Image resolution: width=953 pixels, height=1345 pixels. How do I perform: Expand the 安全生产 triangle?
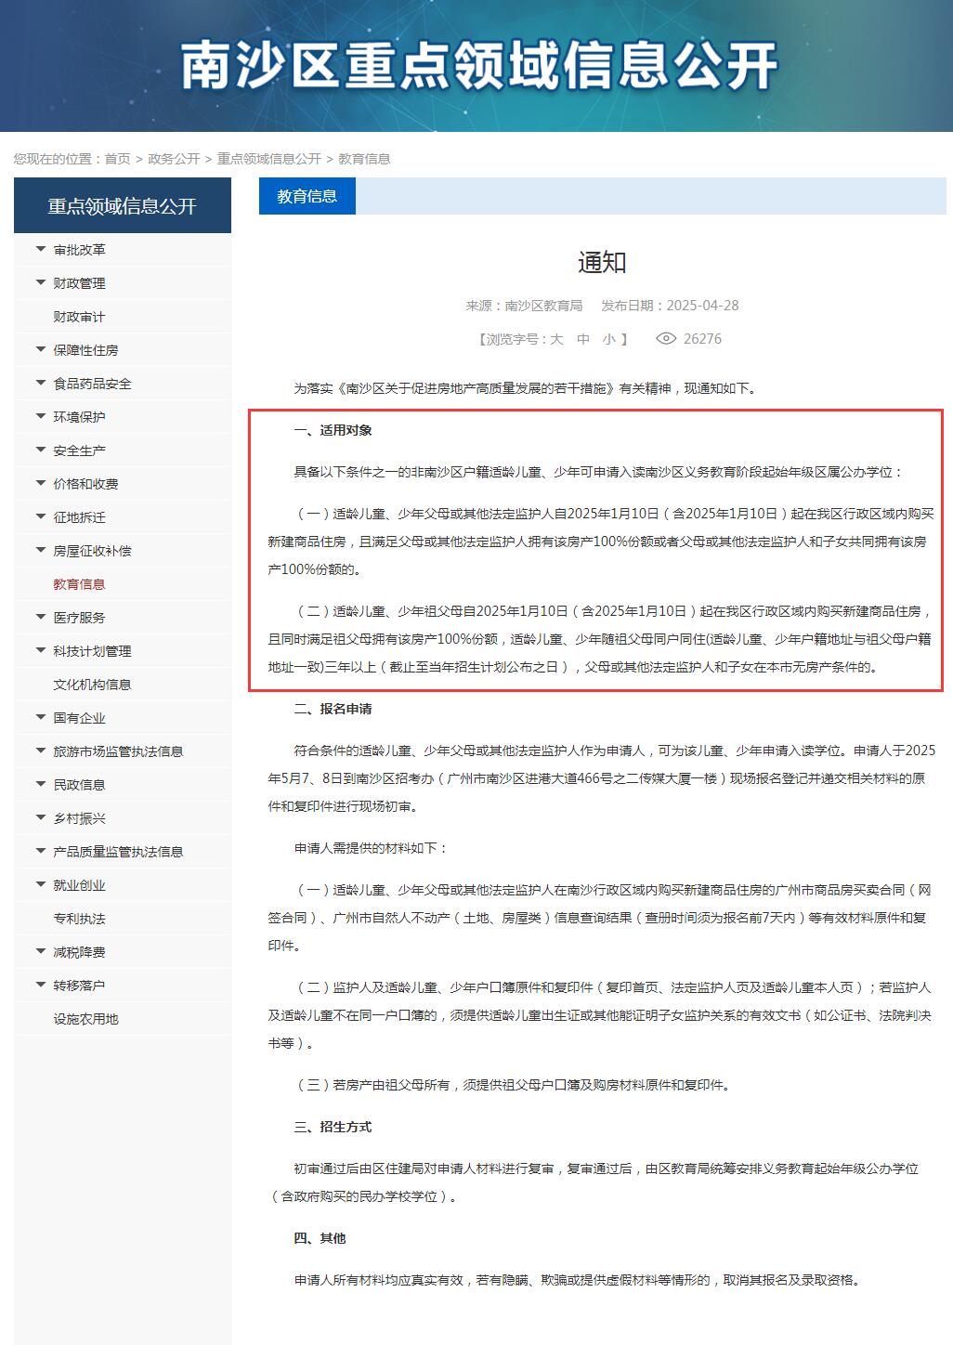pos(41,450)
